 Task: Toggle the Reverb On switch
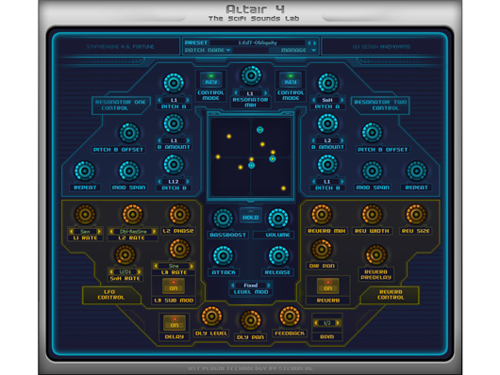point(327,285)
